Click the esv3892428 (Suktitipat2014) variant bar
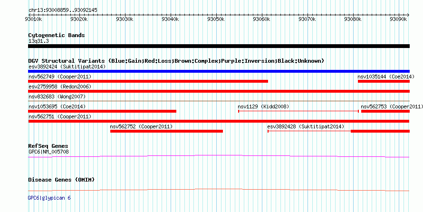Viewport: 423px width, 212px height. tap(338, 131)
